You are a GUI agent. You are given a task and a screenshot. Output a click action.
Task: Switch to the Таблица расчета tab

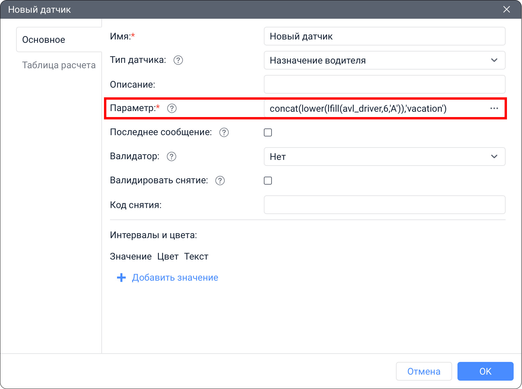[59, 65]
